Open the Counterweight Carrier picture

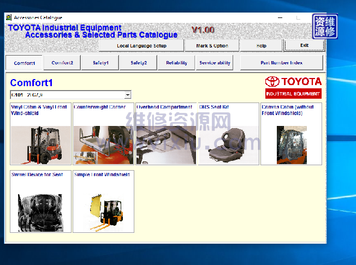pyautogui.click(x=103, y=145)
